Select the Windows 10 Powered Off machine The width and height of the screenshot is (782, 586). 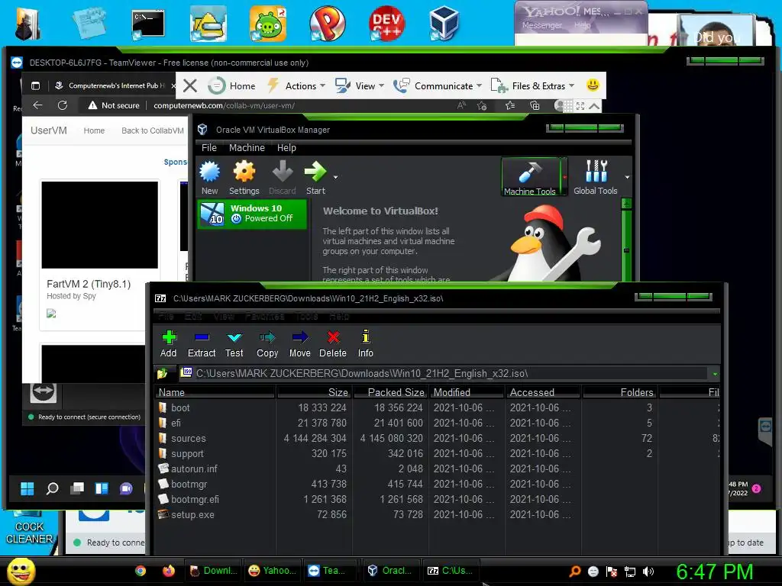click(x=252, y=214)
